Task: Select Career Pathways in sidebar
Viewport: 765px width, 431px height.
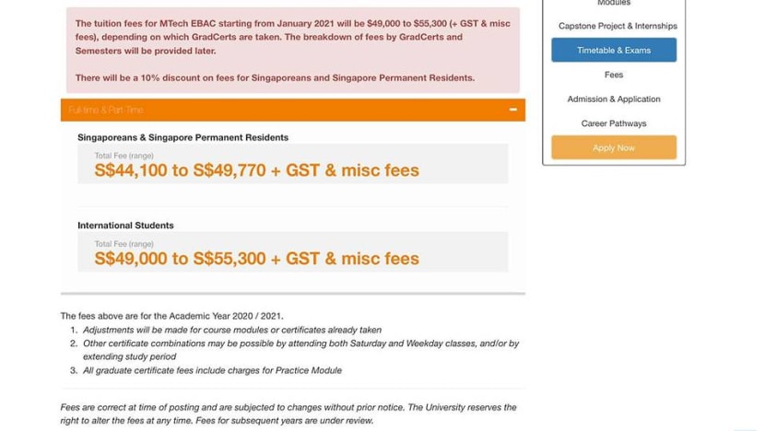Action: point(614,123)
